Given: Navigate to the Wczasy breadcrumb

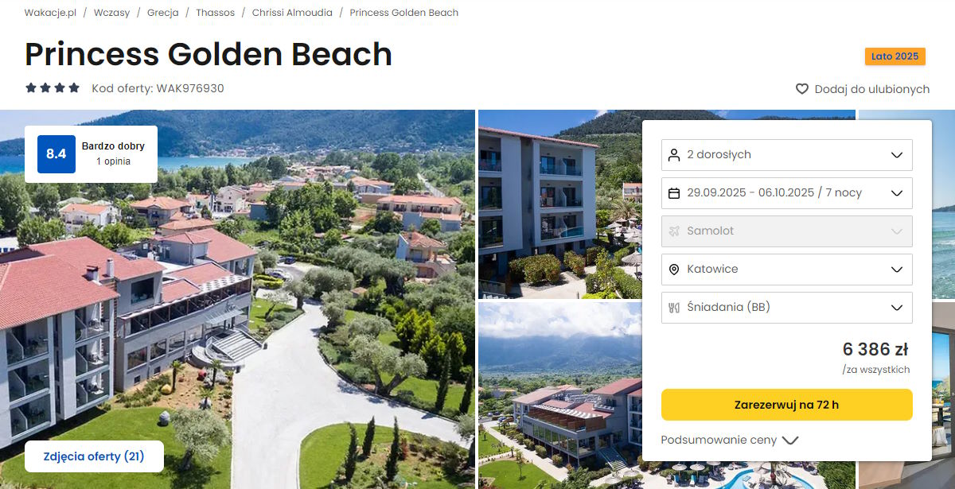Looking at the screenshot, I should (111, 13).
